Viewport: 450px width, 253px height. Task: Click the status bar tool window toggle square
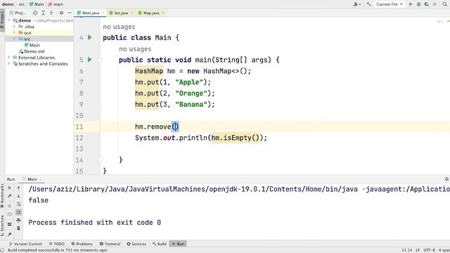click(2, 250)
